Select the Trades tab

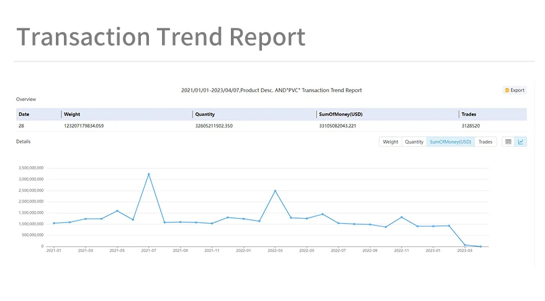(x=485, y=142)
